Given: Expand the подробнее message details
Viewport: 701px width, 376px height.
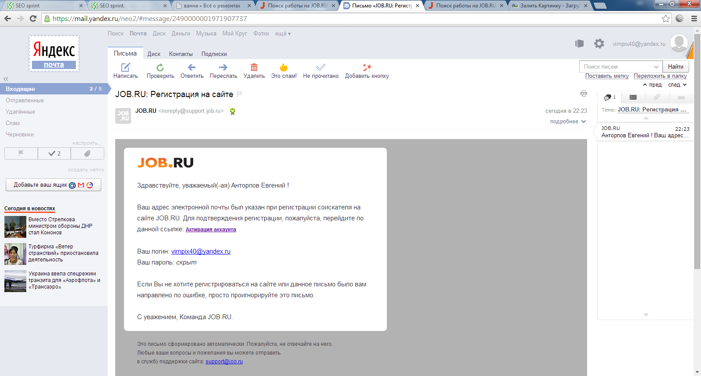Looking at the screenshot, I should [568, 122].
